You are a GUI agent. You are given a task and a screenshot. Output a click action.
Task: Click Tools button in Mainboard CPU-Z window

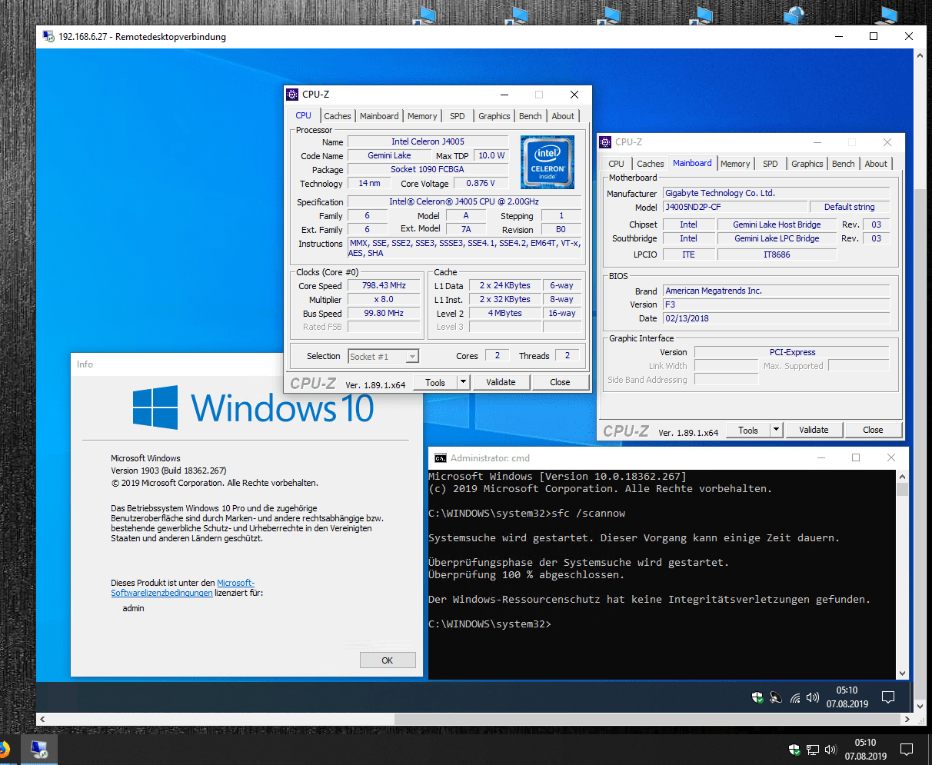coord(748,430)
